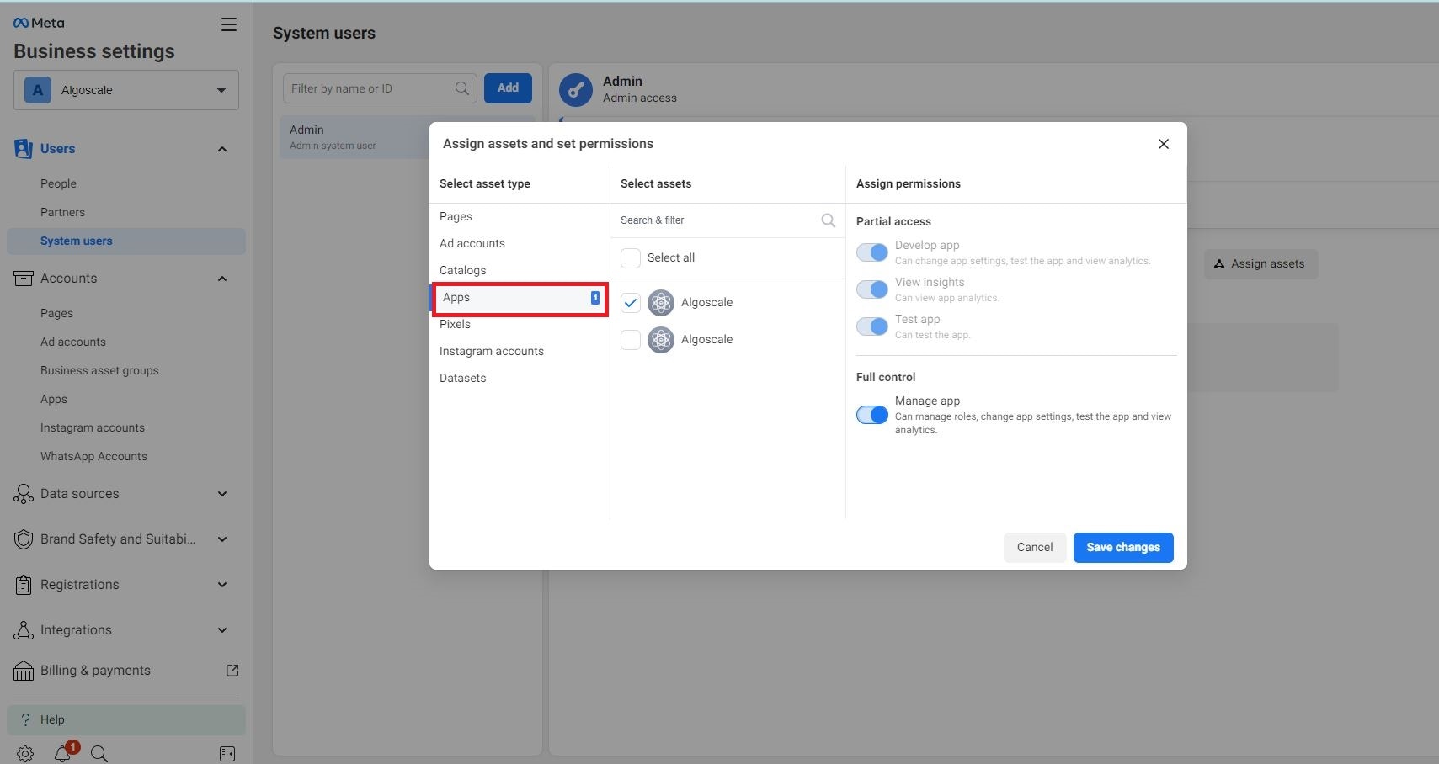This screenshot has height=764, width=1439.
Task: Select Instagram accounts asset type
Action: point(520,351)
